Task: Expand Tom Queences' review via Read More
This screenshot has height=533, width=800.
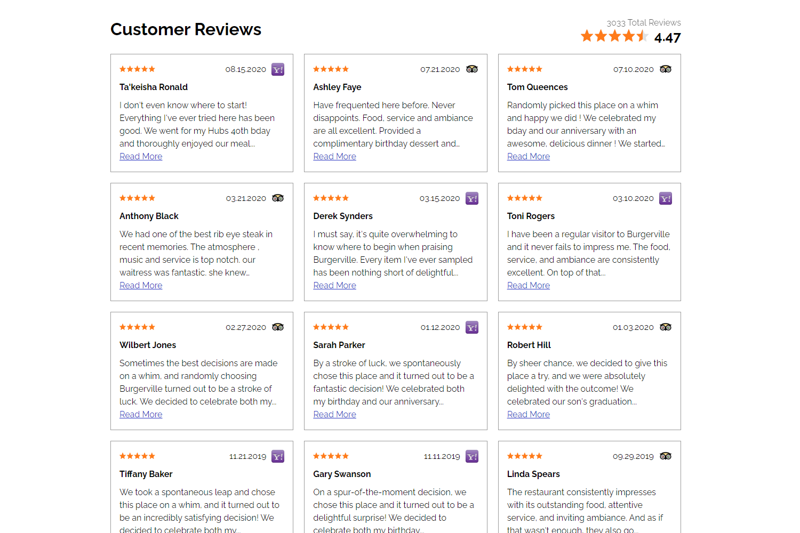Action: [529, 156]
